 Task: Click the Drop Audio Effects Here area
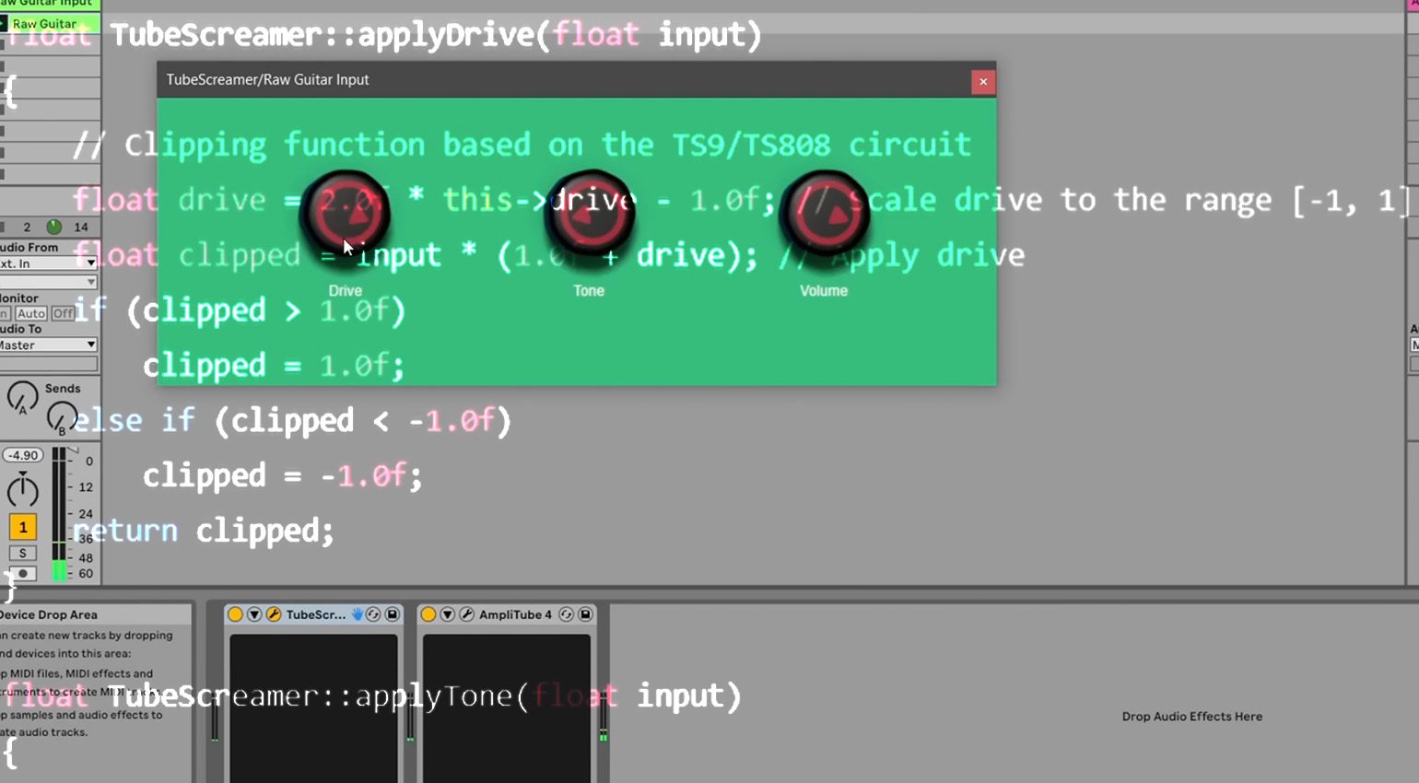(1192, 716)
